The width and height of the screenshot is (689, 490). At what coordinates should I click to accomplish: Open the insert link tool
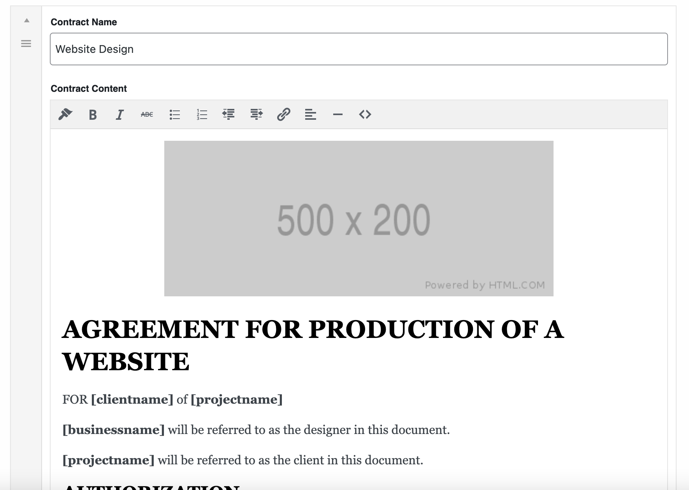[x=283, y=114]
